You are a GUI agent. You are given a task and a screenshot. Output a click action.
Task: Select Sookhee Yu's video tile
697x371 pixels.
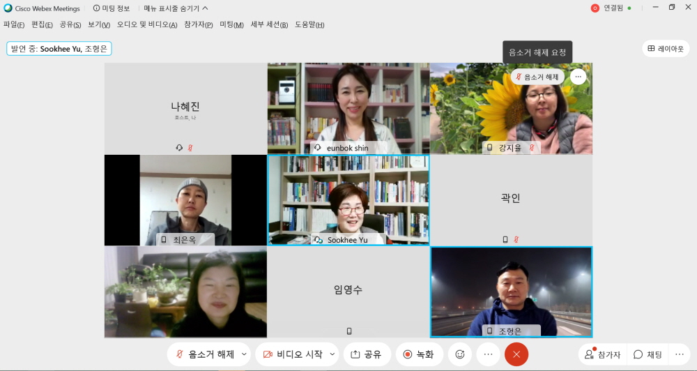coord(348,200)
